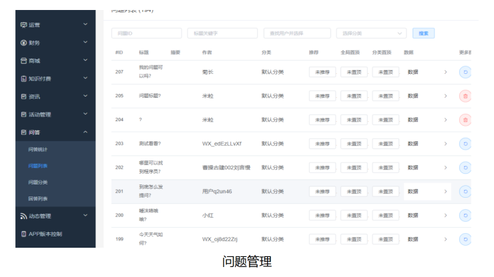The image size is (494, 277).
Task: Click the blue restore icon for row 207
Action: (465, 72)
